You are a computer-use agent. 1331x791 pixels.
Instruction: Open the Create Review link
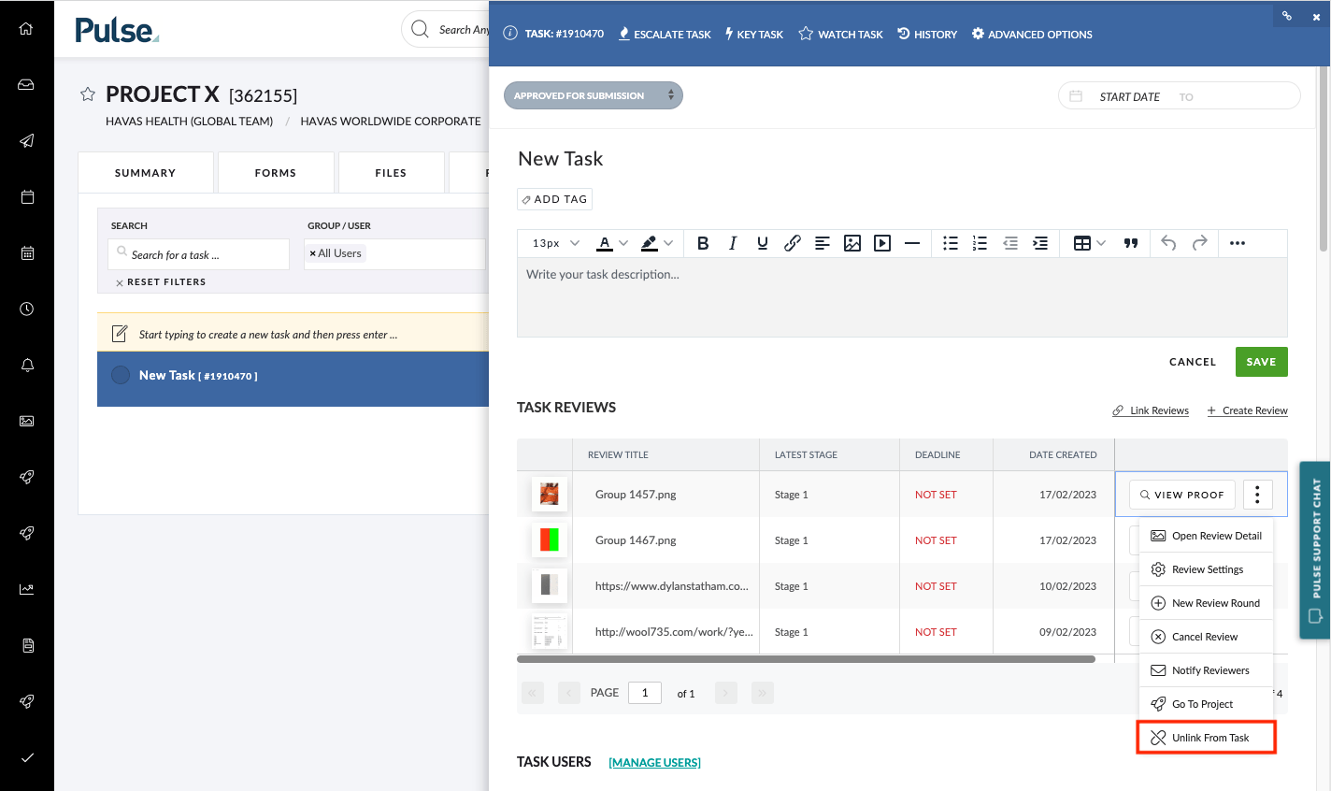(x=1248, y=410)
